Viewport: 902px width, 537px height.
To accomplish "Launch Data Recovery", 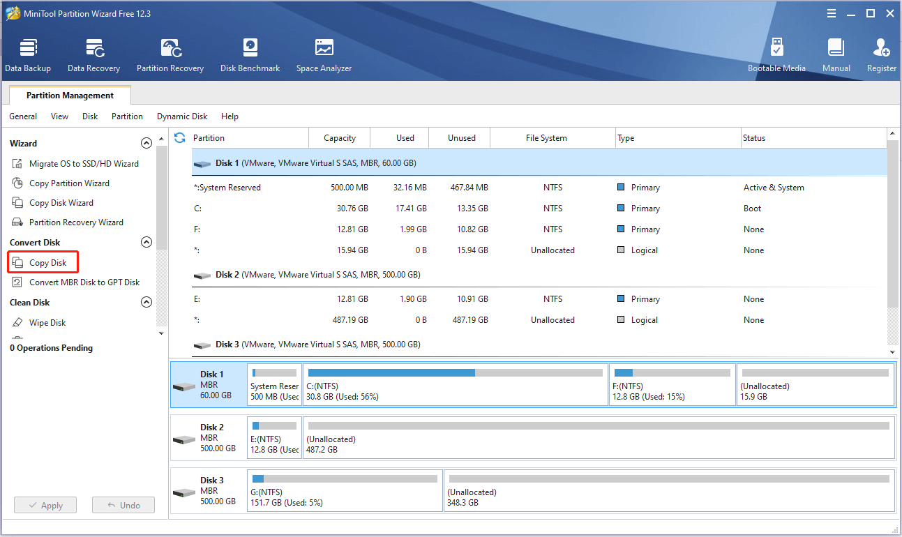I will tap(93, 56).
